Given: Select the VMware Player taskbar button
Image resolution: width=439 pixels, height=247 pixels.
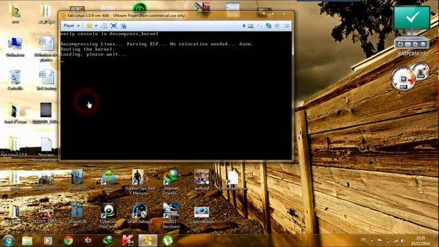Looking at the screenshot, I should 148,241.
